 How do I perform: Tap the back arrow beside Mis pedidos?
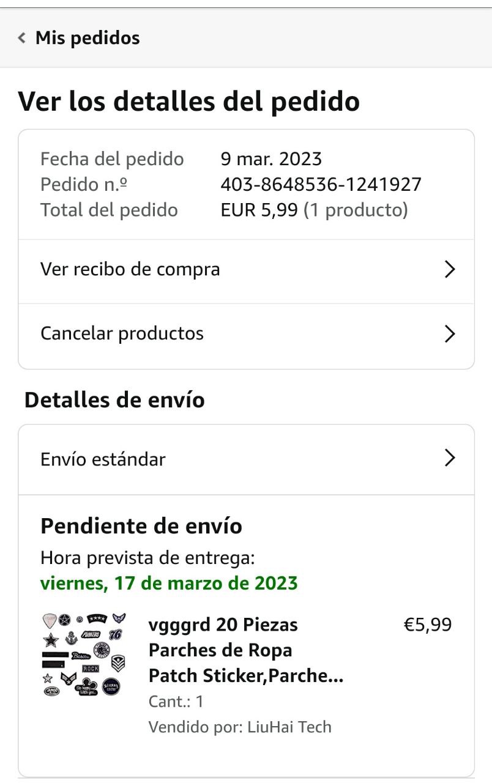22,39
